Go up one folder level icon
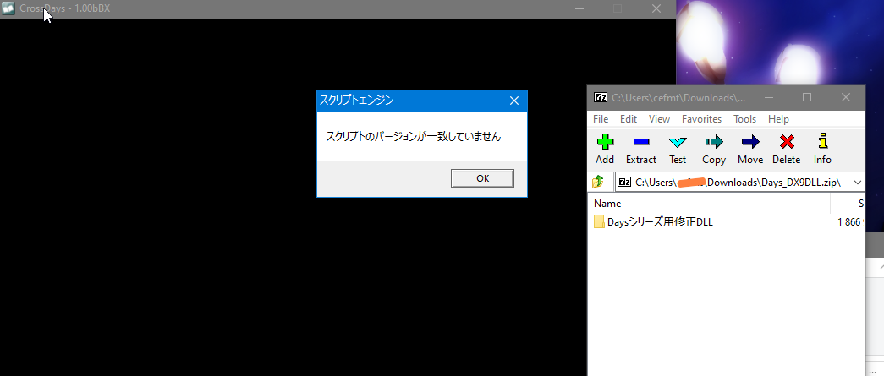The image size is (884, 376). pyautogui.click(x=599, y=182)
